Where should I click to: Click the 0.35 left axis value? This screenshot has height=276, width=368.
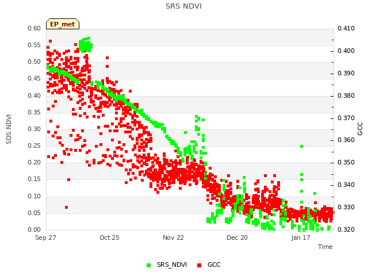[34, 112]
